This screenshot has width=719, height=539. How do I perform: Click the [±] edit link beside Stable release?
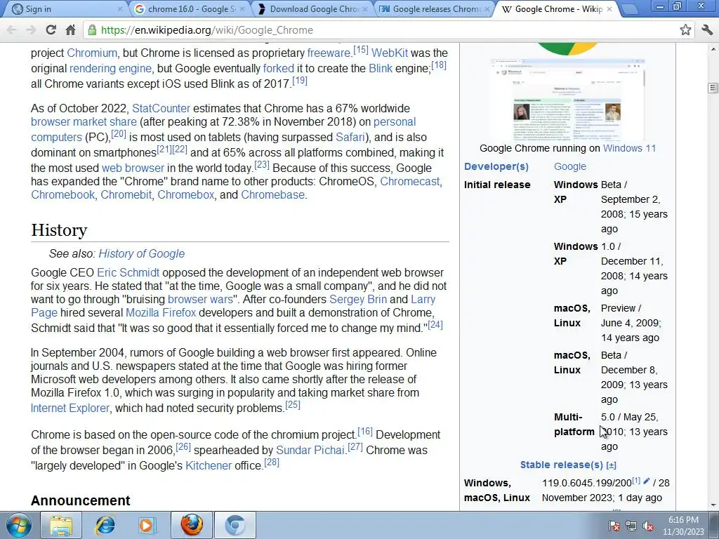[x=612, y=466]
